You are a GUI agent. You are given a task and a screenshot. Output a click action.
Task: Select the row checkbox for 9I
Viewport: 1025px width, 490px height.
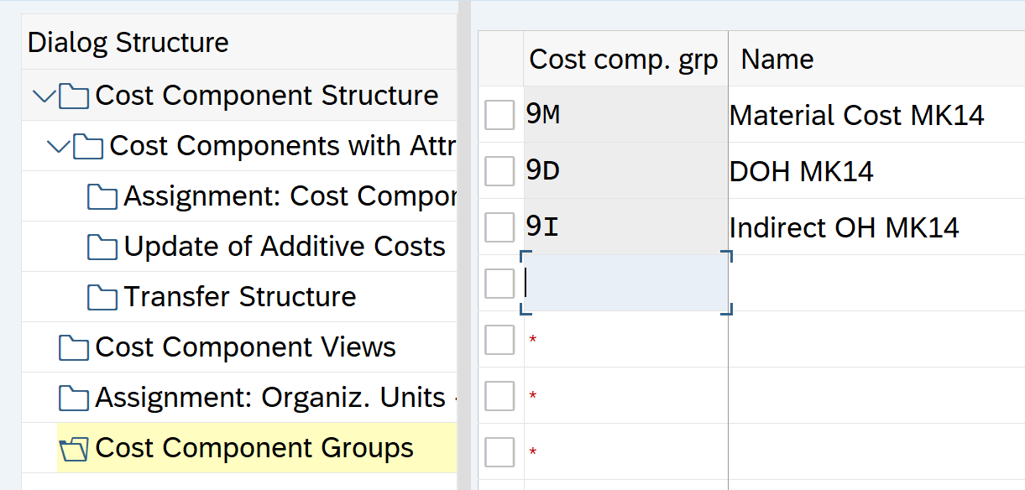pos(499,227)
